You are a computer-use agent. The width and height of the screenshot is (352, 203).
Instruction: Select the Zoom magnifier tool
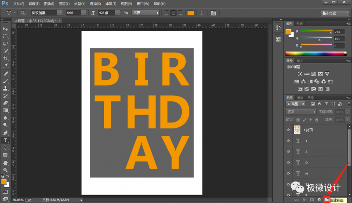click(5, 170)
